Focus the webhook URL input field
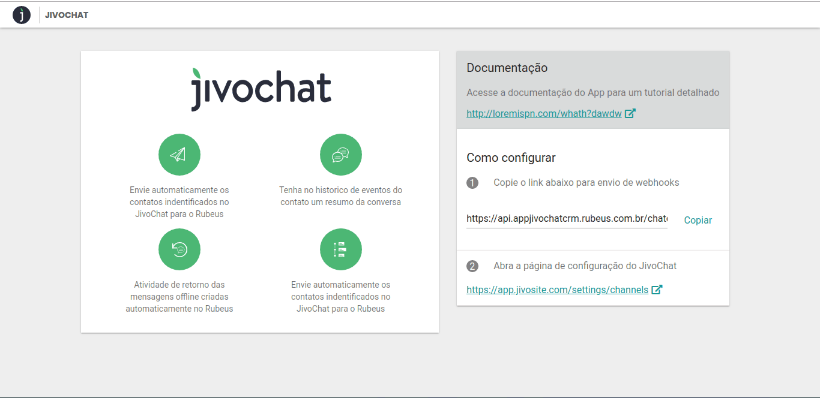The width and height of the screenshot is (820, 398). click(x=567, y=219)
